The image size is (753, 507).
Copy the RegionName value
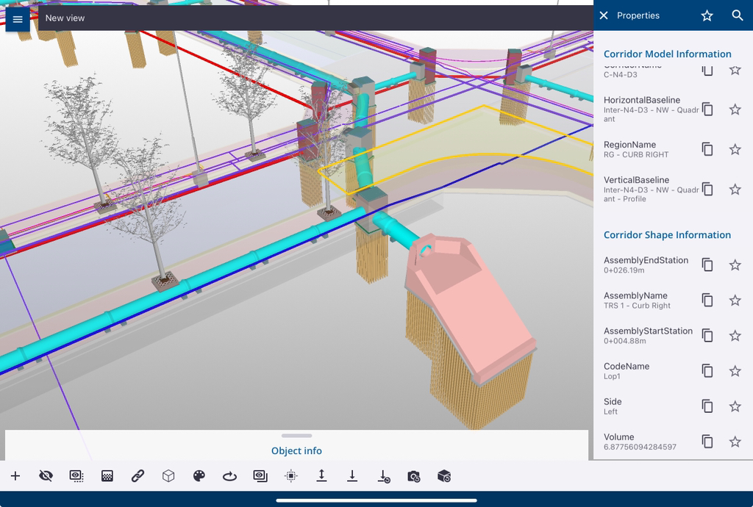707,149
